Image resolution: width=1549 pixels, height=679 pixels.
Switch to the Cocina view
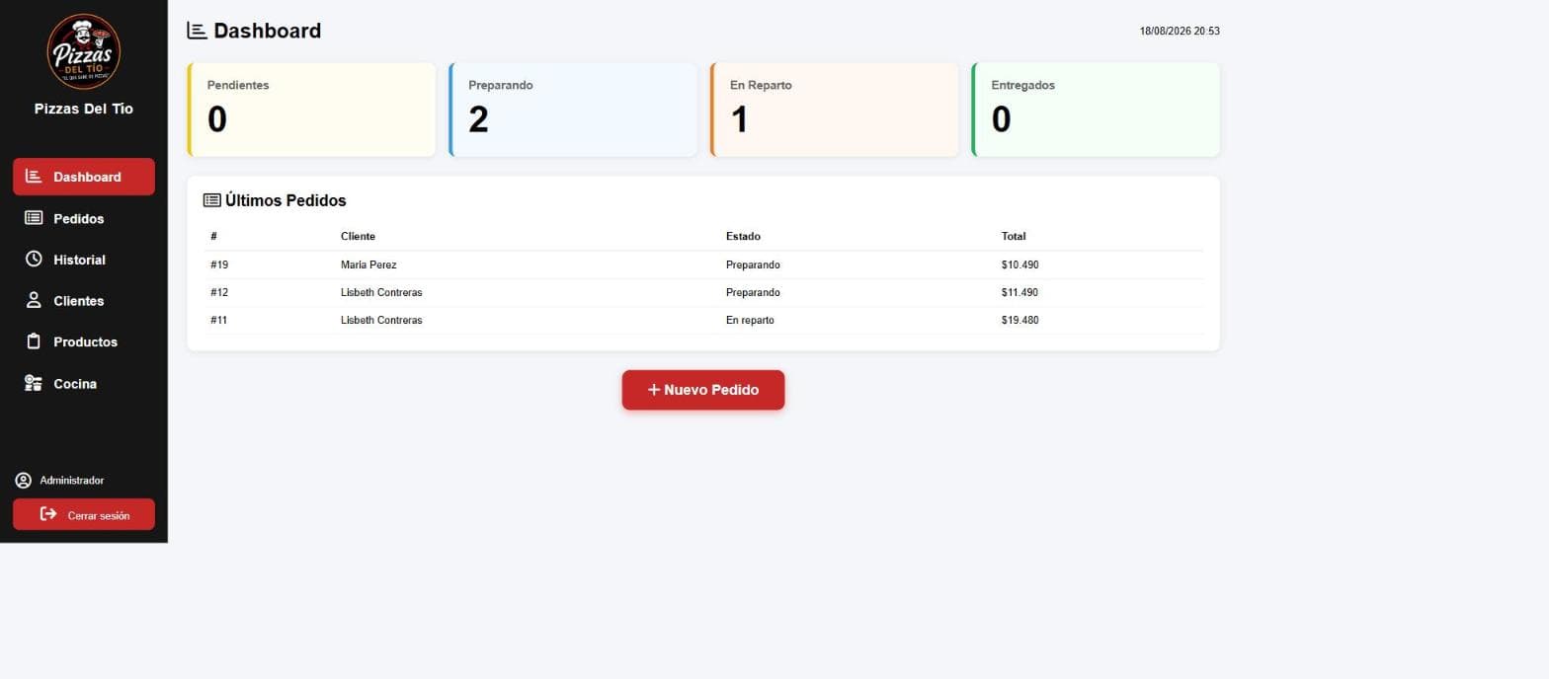point(84,384)
